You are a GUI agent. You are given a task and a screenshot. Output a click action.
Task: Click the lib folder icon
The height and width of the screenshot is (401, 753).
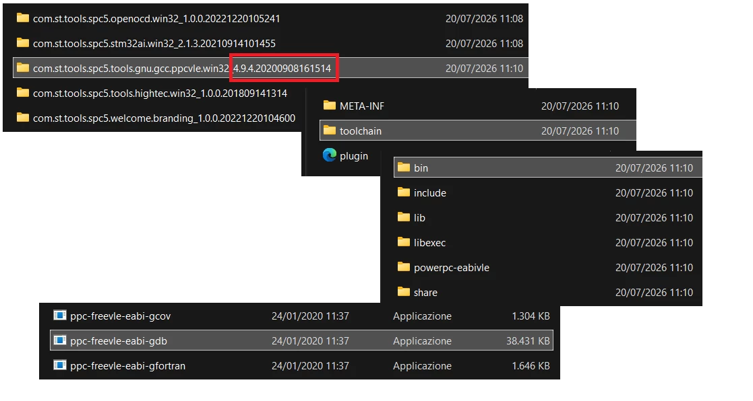pyautogui.click(x=404, y=217)
